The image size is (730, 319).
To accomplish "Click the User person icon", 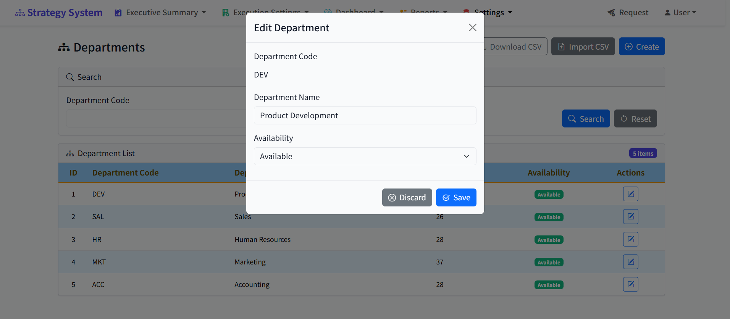I will pos(667,13).
